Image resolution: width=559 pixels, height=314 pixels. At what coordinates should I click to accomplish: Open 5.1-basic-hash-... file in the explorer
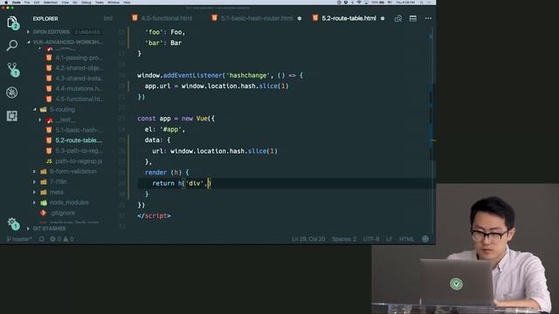click(x=79, y=130)
